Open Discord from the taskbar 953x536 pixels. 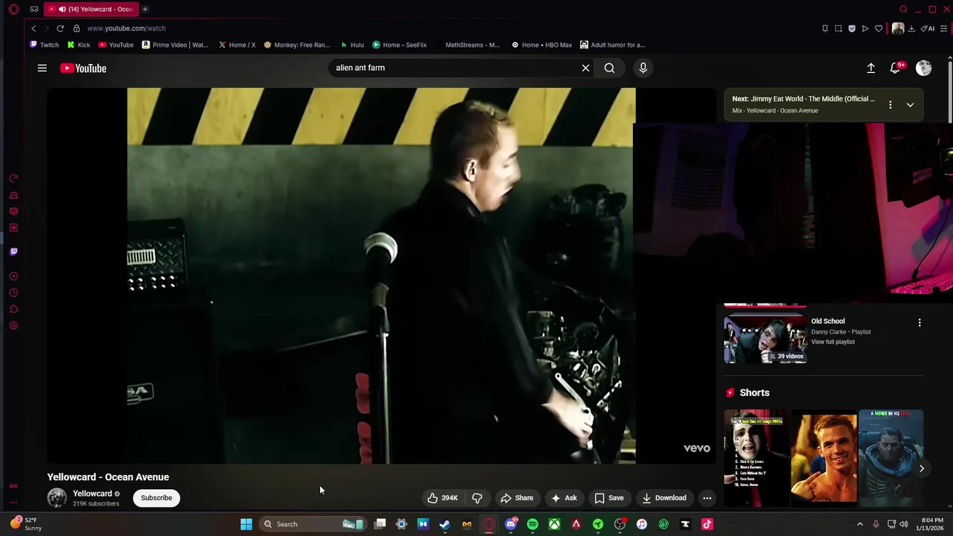click(511, 524)
